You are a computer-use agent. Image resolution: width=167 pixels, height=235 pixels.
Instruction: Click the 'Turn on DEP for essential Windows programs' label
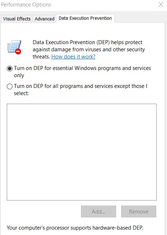[x=82, y=72]
